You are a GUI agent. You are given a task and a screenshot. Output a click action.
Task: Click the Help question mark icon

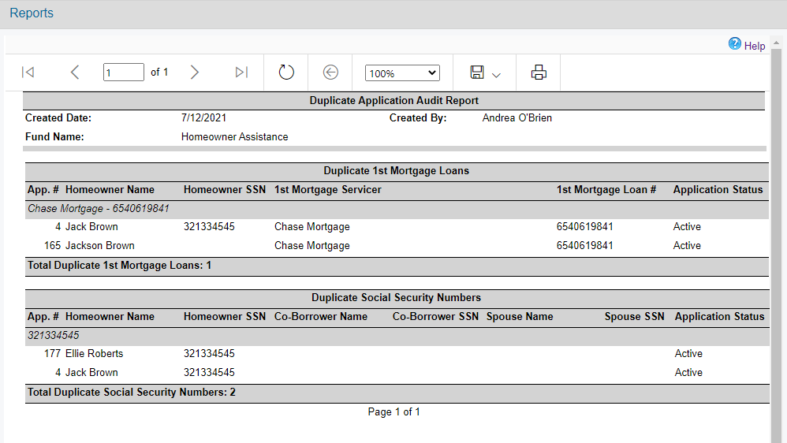click(734, 44)
